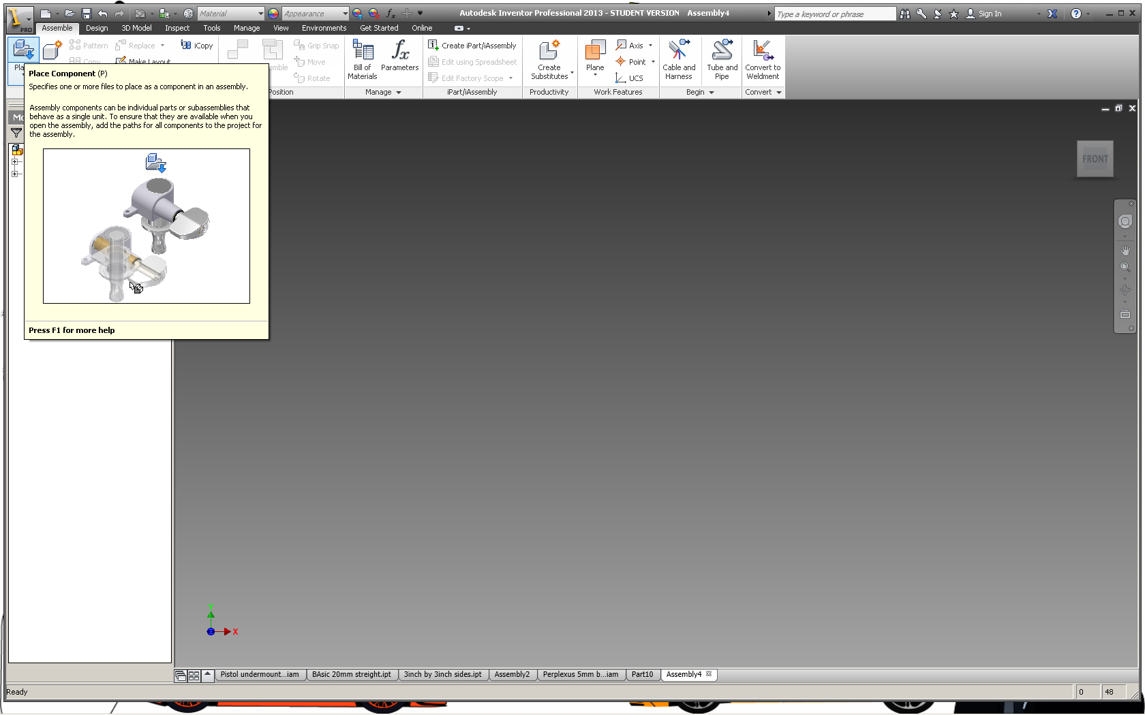Click the Open file icon
Viewport: 1145px width, 715px height.
pyautogui.click(x=70, y=14)
